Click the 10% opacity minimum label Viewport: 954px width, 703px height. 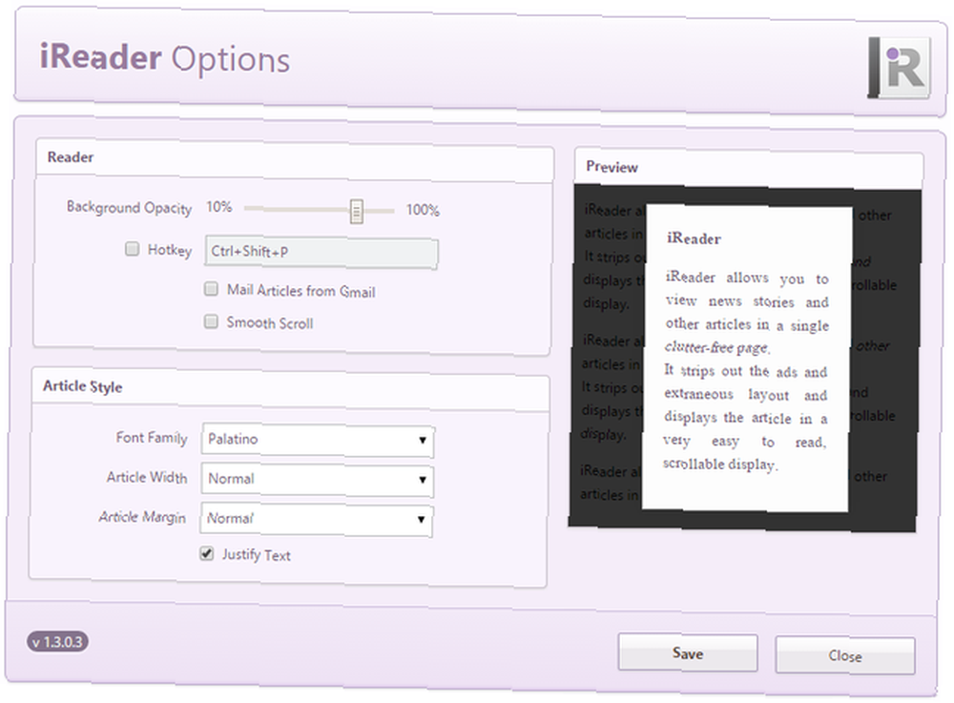[219, 207]
